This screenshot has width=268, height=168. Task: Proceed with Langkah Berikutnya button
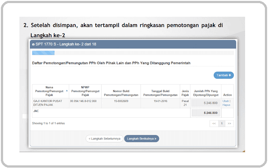tap(141, 138)
